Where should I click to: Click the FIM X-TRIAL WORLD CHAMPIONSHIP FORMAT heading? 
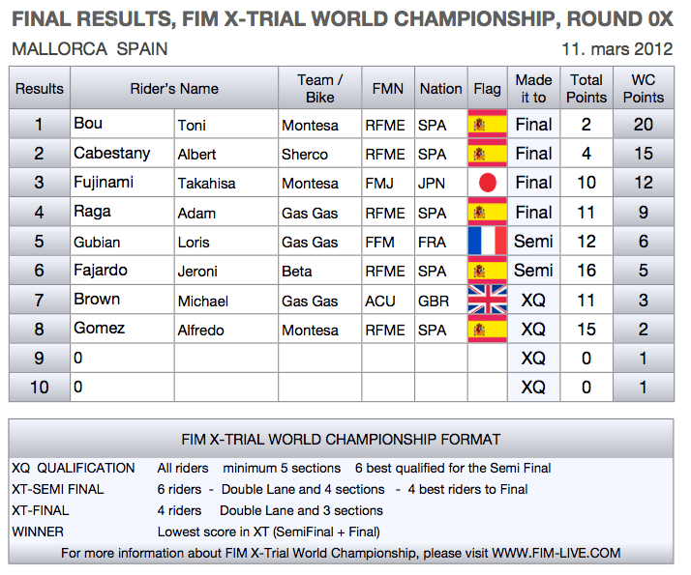click(x=341, y=439)
